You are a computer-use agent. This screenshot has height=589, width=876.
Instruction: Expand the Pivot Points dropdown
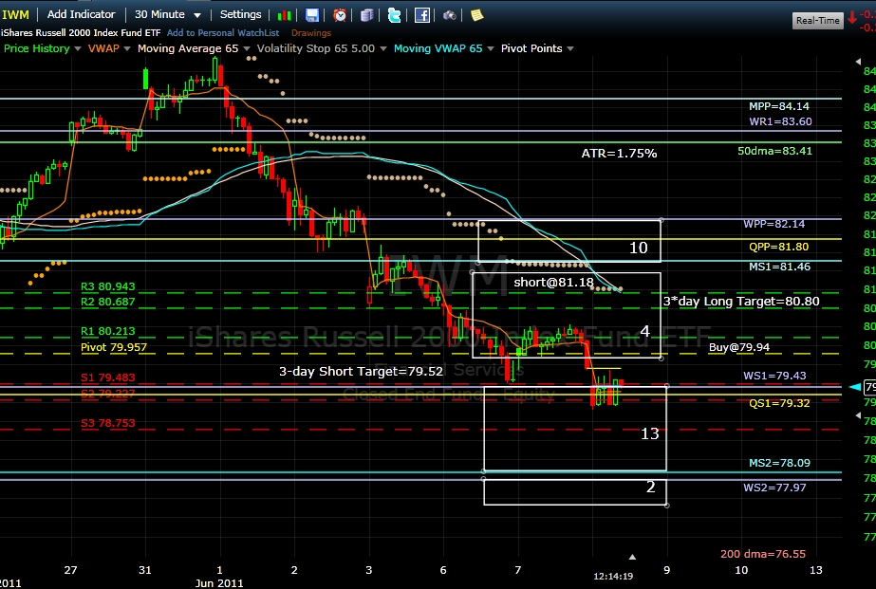pyautogui.click(x=570, y=48)
